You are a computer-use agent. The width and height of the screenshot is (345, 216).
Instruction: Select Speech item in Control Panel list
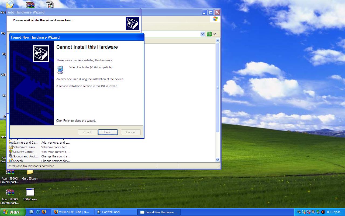coord(16,161)
